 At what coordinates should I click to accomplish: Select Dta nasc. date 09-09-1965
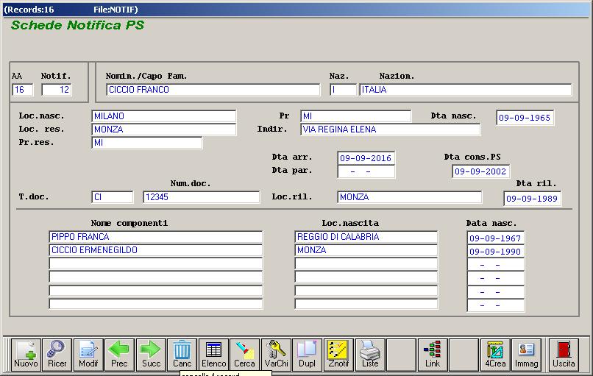point(525,118)
